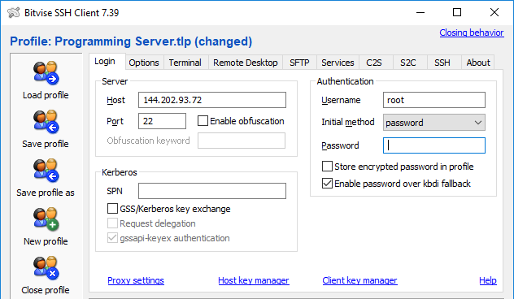Uncheck Enable password over kbdi fallback
Screen dimensions: 514x299
[327, 184]
